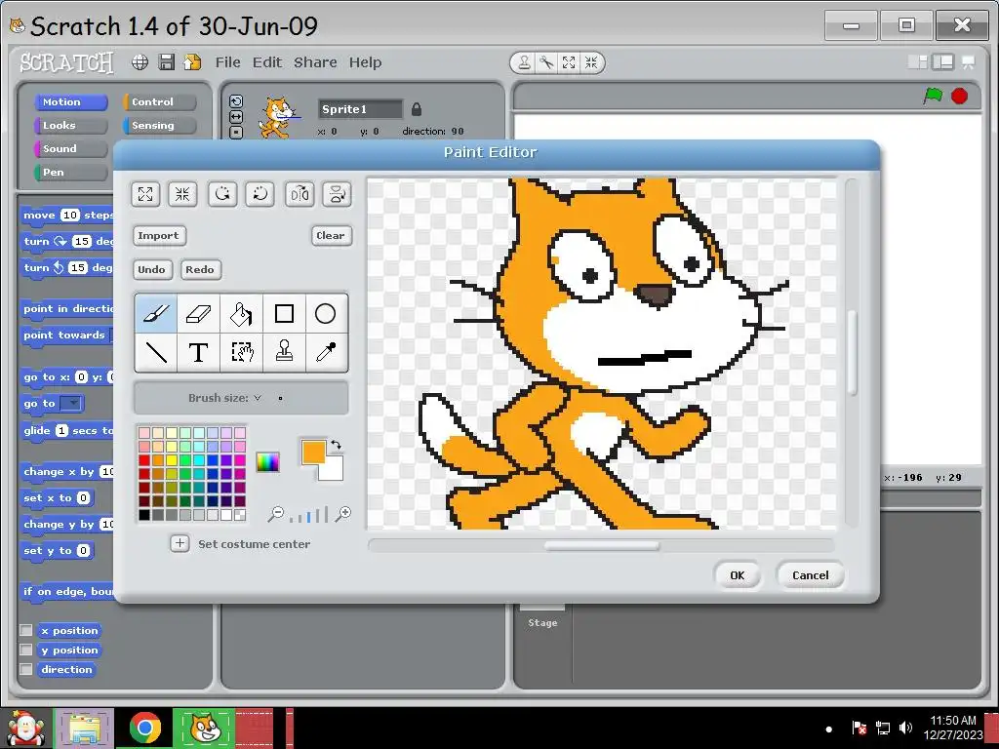This screenshot has height=749, width=999.
Task: Open the rainbow color spectrum picker
Action: pos(267,461)
